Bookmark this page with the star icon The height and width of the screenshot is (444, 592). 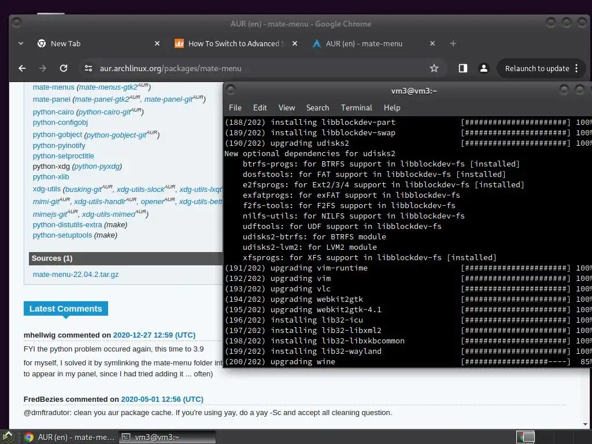434,68
